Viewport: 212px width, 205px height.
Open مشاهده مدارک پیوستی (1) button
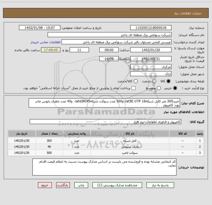pos(117,185)
